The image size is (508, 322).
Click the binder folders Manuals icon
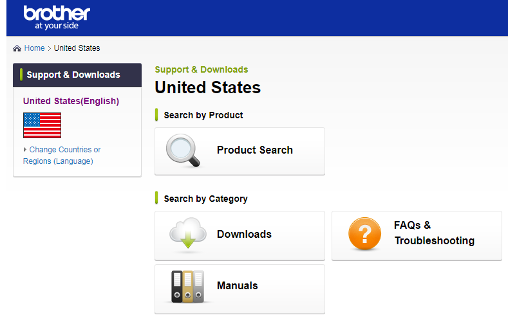187,287
